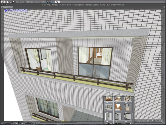The height and width of the screenshot is (125, 166).
Task: Click the zoom value 19.0 field
Action: click(x=11, y=123)
